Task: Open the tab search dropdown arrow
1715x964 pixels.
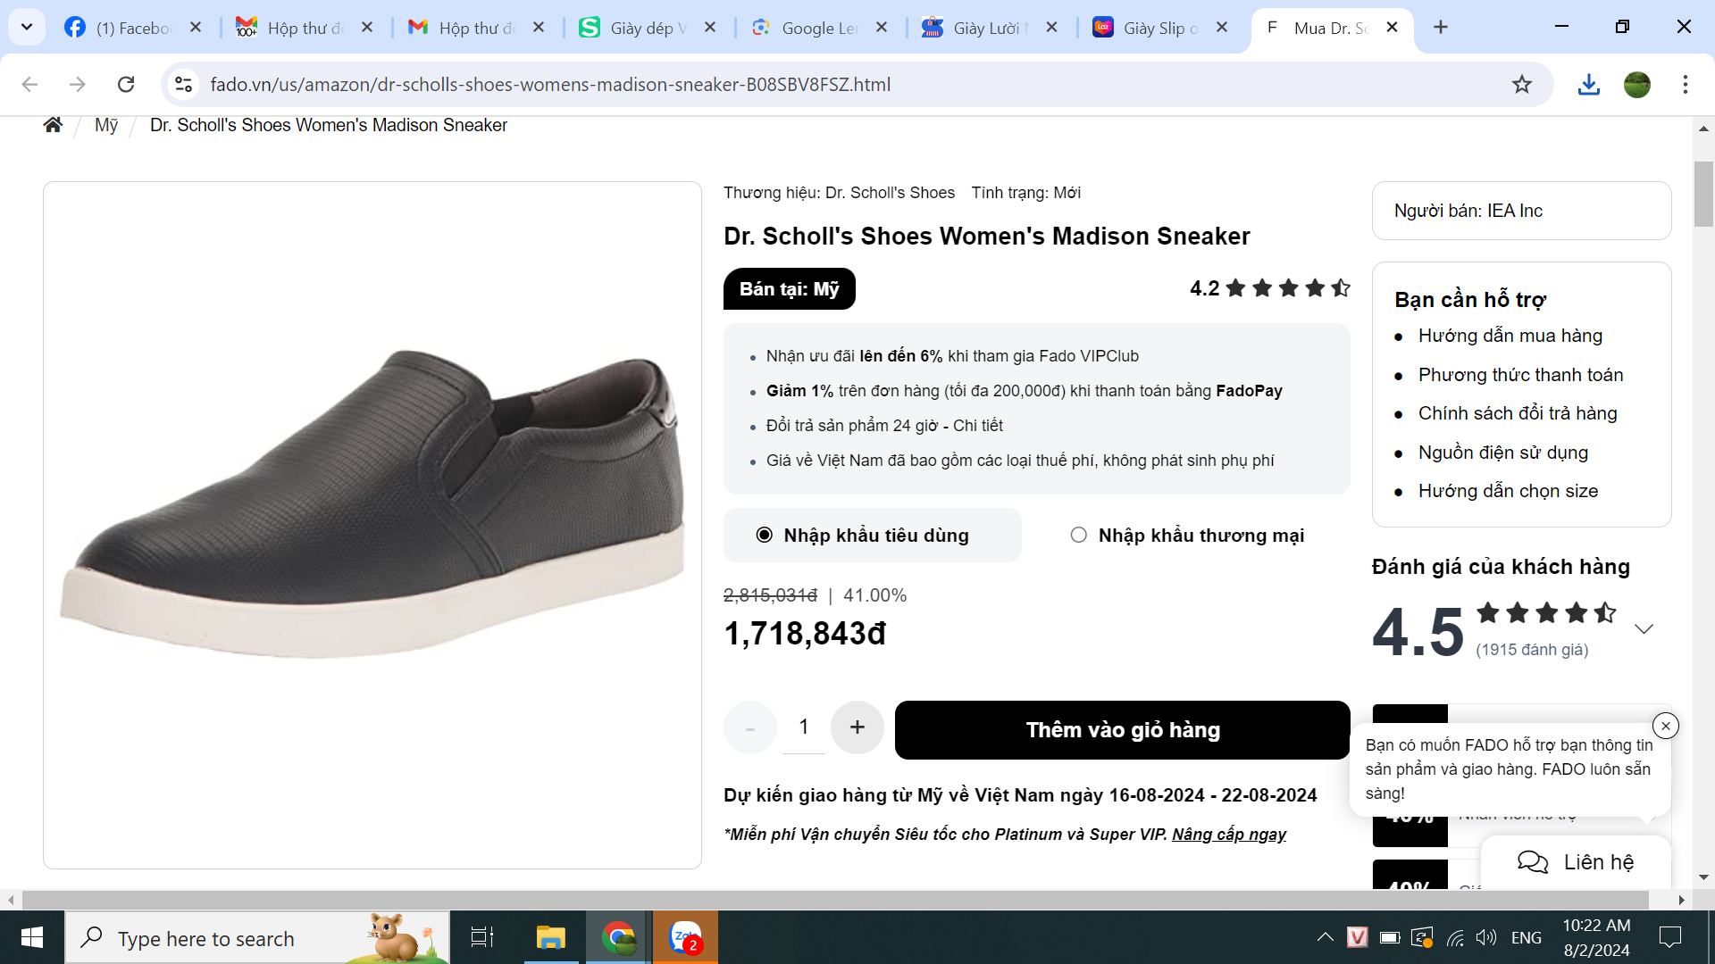Action: (x=27, y=27)
